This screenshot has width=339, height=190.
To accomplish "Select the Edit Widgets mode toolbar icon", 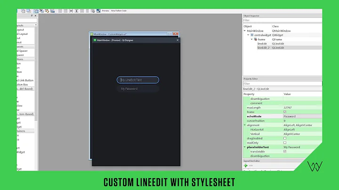I will click(36, 11).
